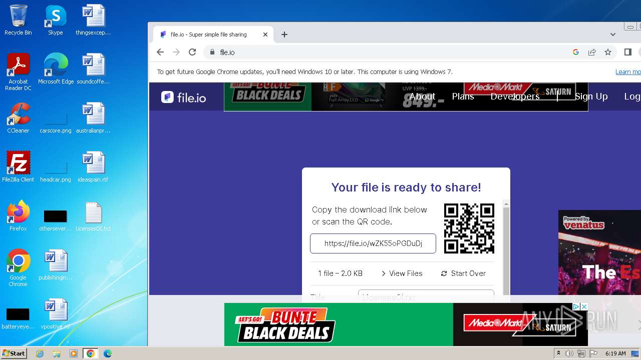Open Windows Media Player from taskbar
Image resolution: width=641 pixels, height=360 pixels.
[x=74, y=353]
